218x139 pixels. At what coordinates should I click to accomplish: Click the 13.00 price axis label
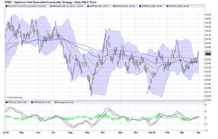pyautogui.click(x=208, y=80)
